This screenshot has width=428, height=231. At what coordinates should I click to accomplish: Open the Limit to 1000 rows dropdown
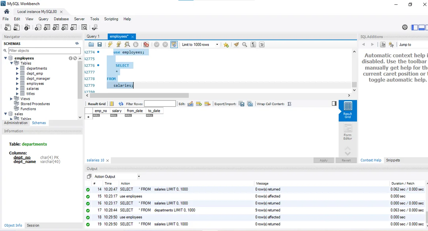pos(200,45)
